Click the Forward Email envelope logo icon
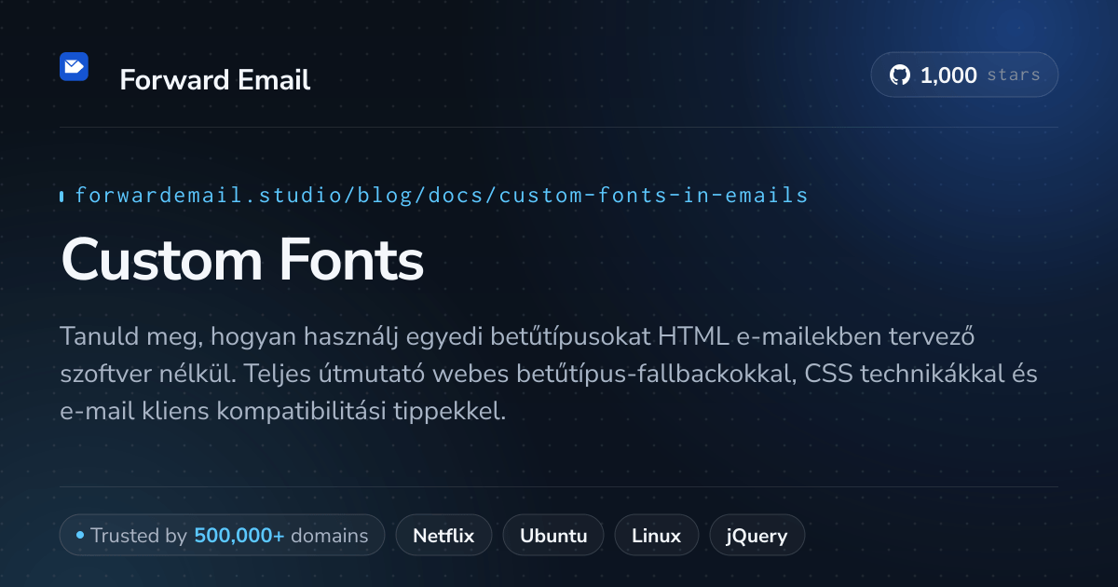The width and height of the screenshot is (1118, 587). pos(74,66)
